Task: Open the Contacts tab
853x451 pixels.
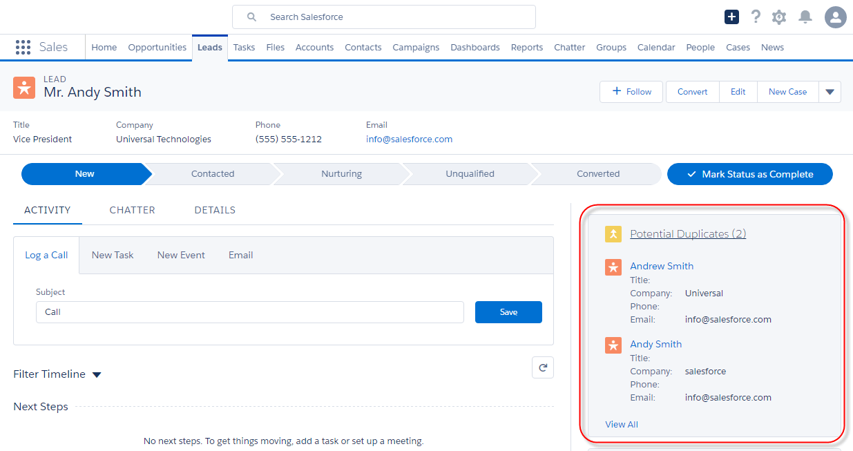Action: (363, 47)
